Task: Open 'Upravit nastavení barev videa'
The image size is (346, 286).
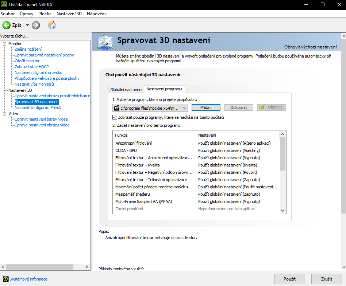Action: pyautogui.click(x=41, y=119)
